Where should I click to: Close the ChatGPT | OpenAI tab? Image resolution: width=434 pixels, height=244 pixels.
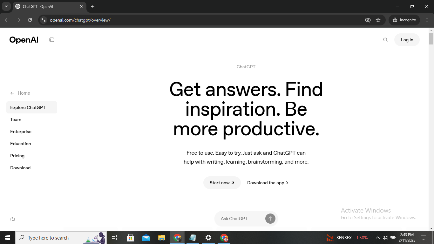tap(81, 6)
